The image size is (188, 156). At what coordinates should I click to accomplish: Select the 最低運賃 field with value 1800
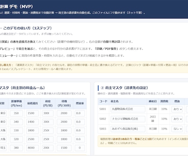click(x=32, y=131)
